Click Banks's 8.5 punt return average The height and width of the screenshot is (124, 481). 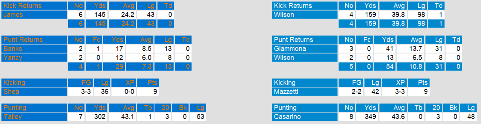[146, 49]
